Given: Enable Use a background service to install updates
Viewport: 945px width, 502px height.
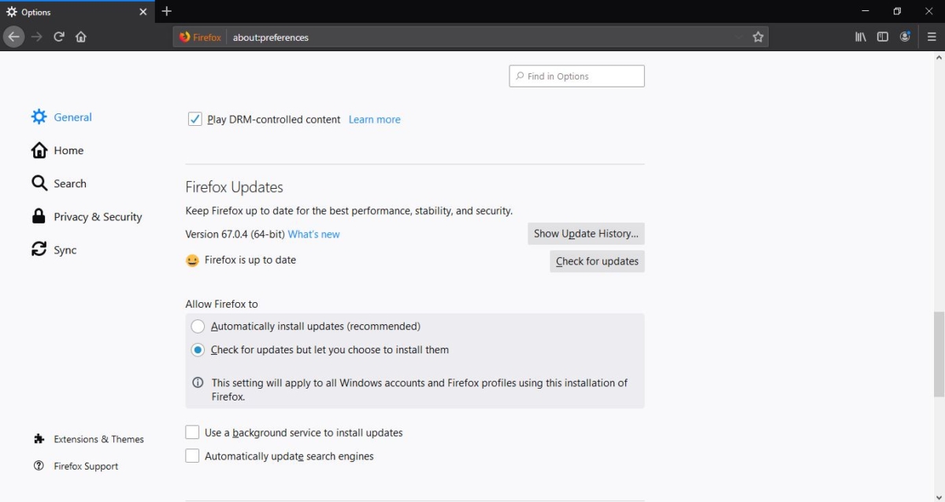Looking at the screenshot, I should click(192, 432).
